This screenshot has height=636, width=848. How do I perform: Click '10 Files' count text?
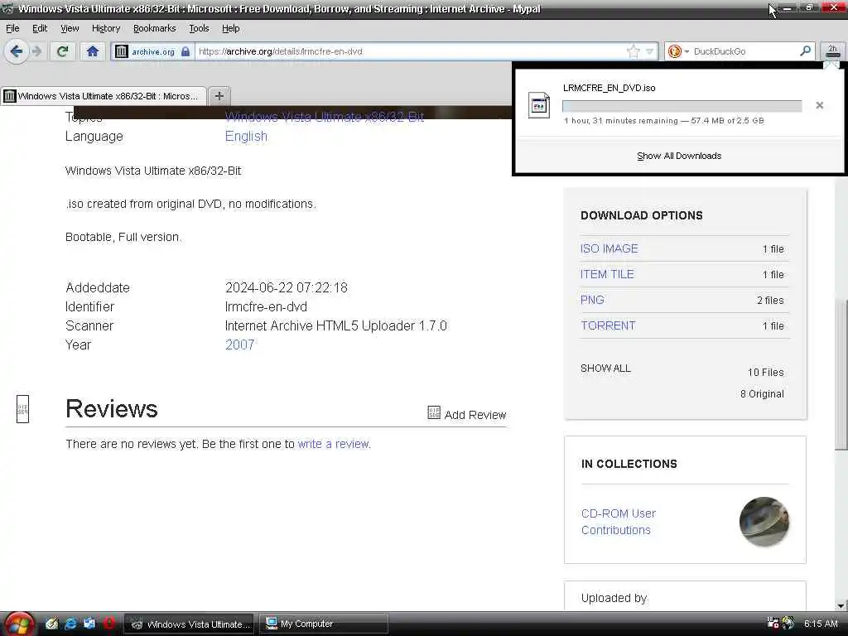coord(765,372)
